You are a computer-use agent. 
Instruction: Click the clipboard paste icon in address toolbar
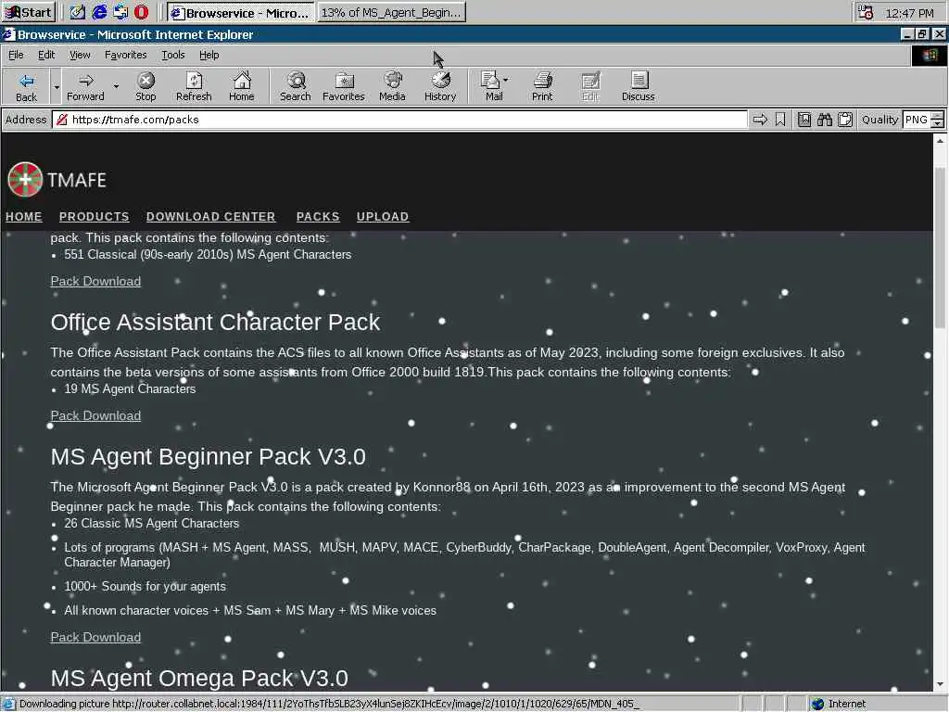click(845, 120)
